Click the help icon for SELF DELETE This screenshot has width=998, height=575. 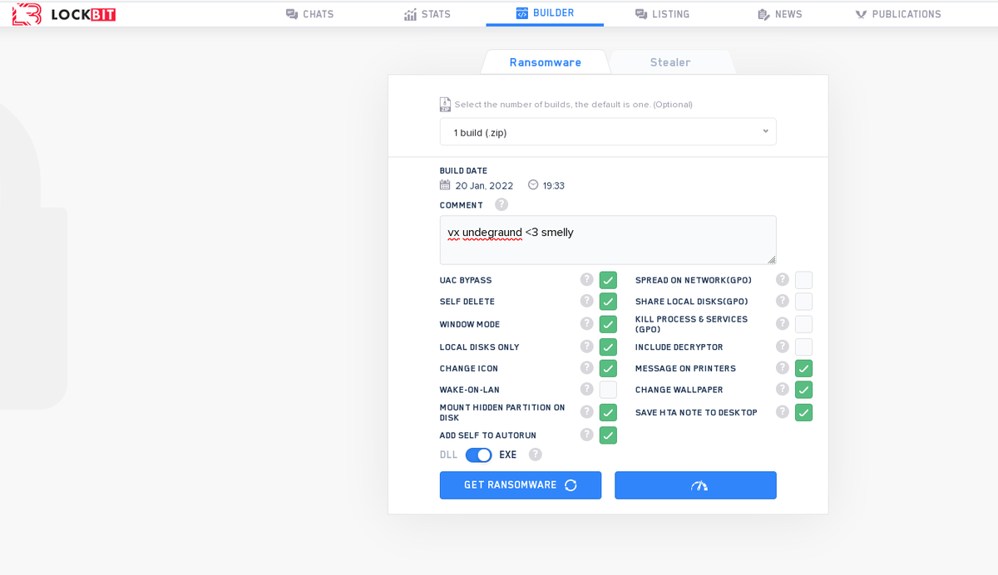pos(587,301)
